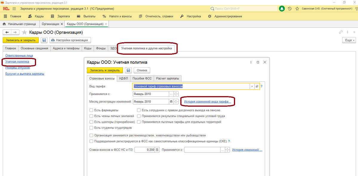Open favorites star in top bar
This screenshot has height=176, width=358.
[297, 9]
